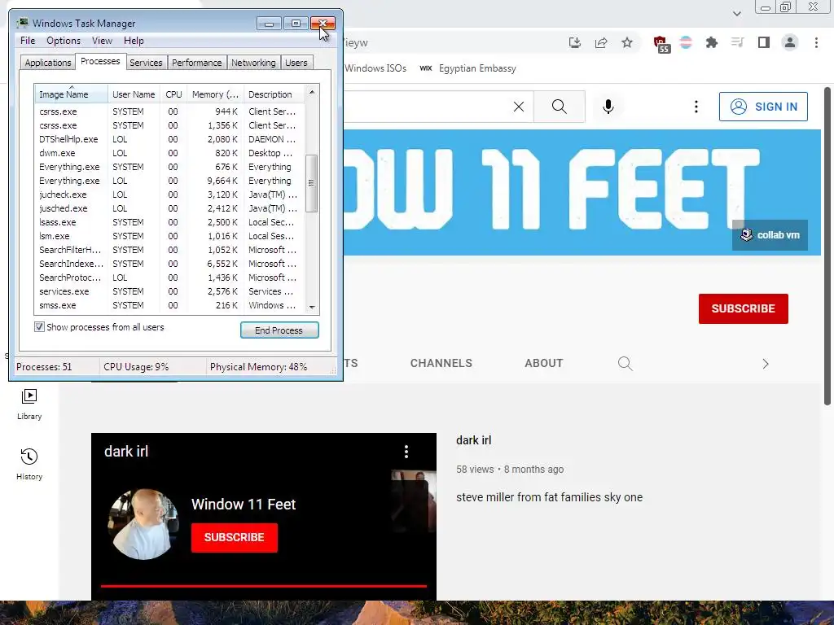Viewport: 834px width, 625px height.
Task: Switch to the Performance tab
Action: (x=197, y=63)
